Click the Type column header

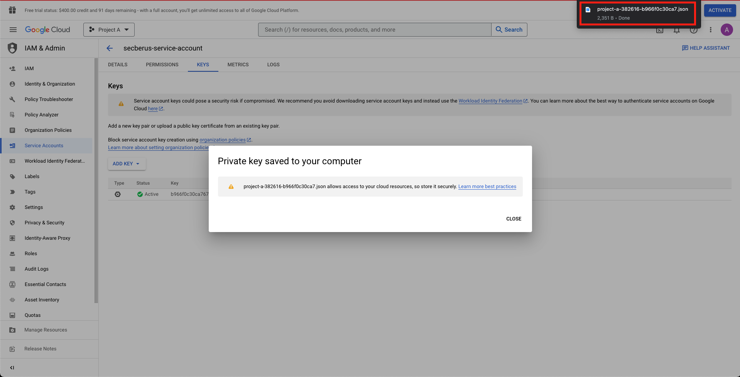coord(119,183)
